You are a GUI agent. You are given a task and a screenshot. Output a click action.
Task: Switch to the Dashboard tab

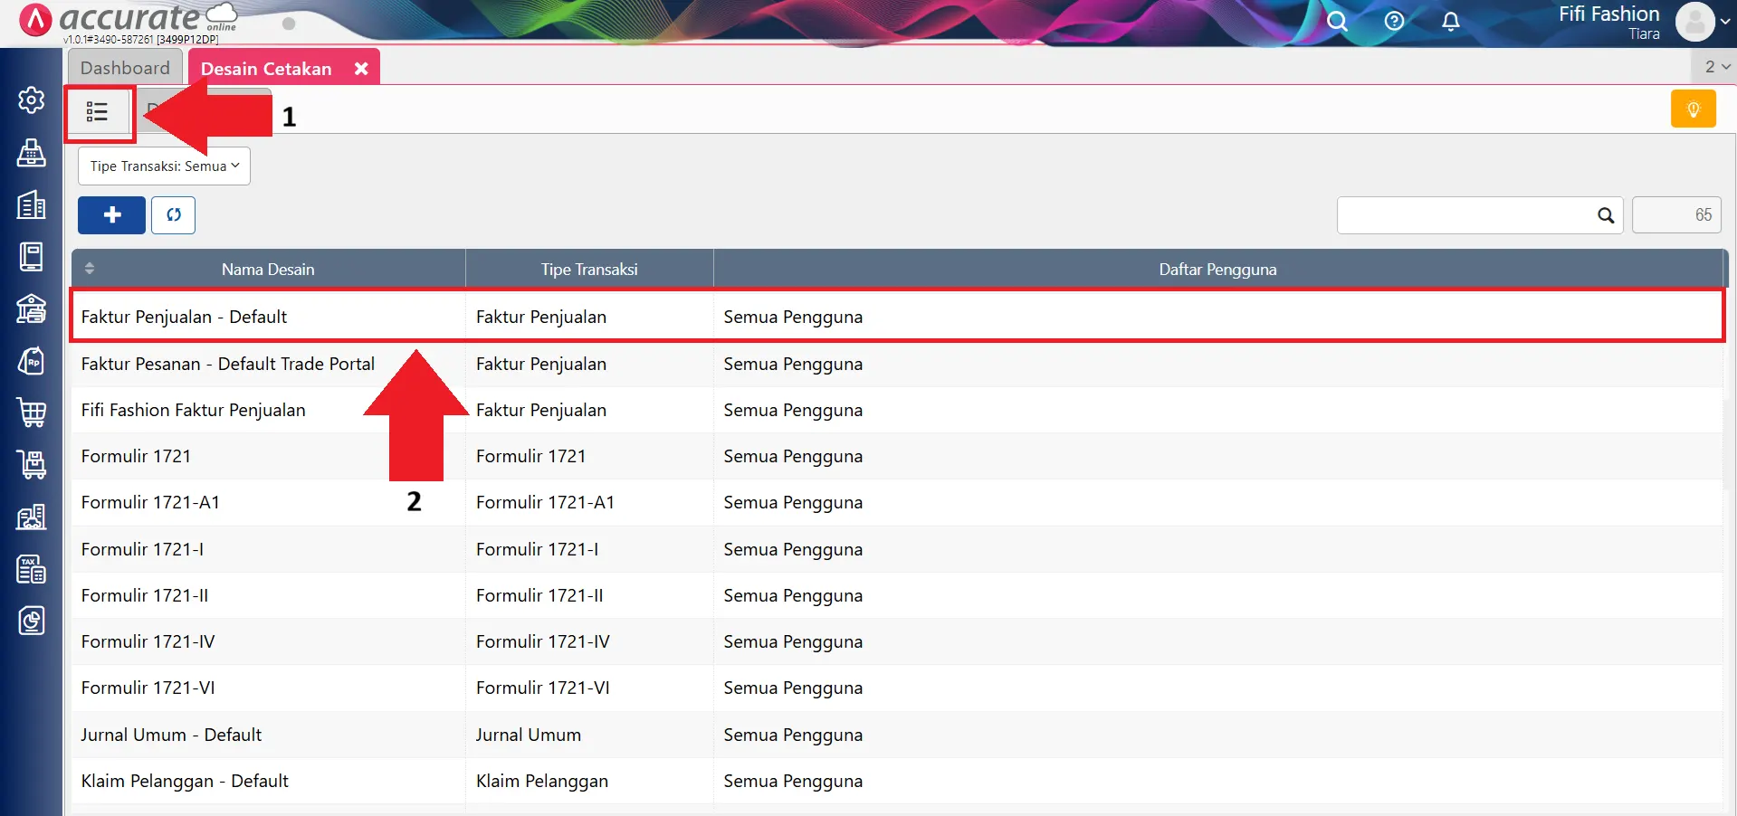tap(124, 67)
